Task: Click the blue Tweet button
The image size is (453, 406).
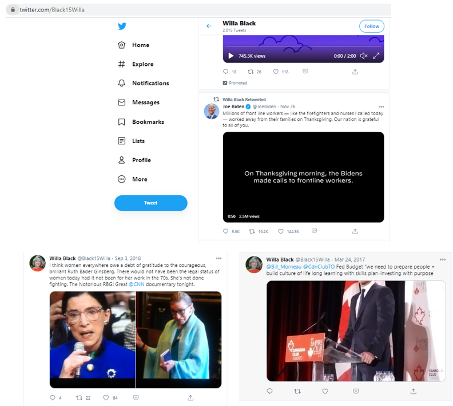Action: (x=151, y=203)
